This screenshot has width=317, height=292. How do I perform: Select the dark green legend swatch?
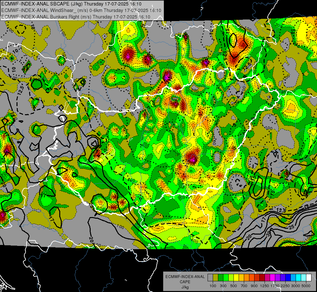tap(221, 278)
